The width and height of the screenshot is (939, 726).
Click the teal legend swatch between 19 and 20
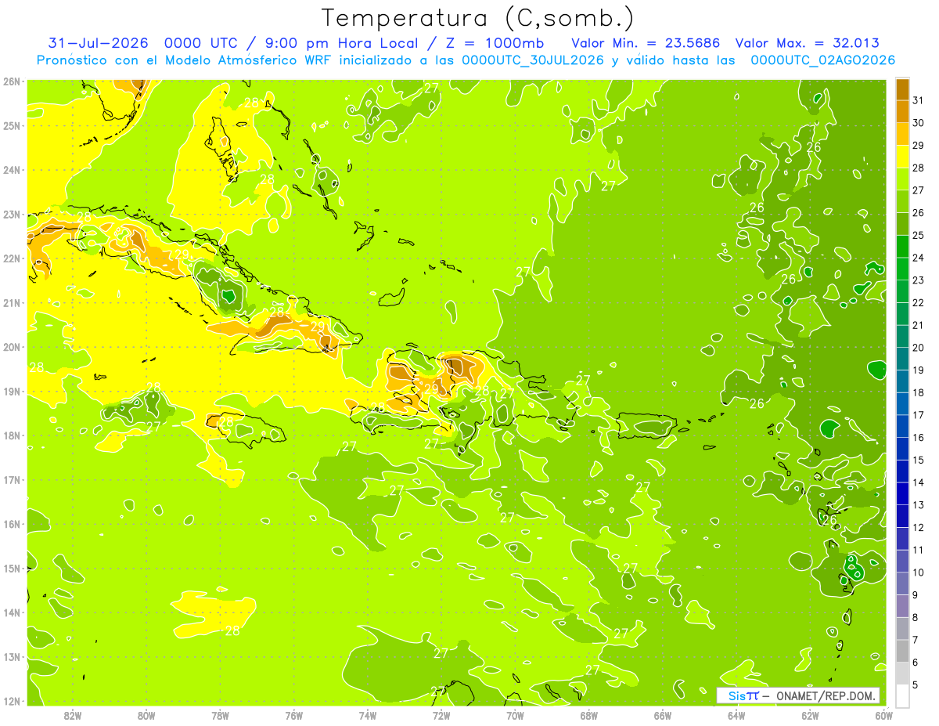click(x=902, y=359)
